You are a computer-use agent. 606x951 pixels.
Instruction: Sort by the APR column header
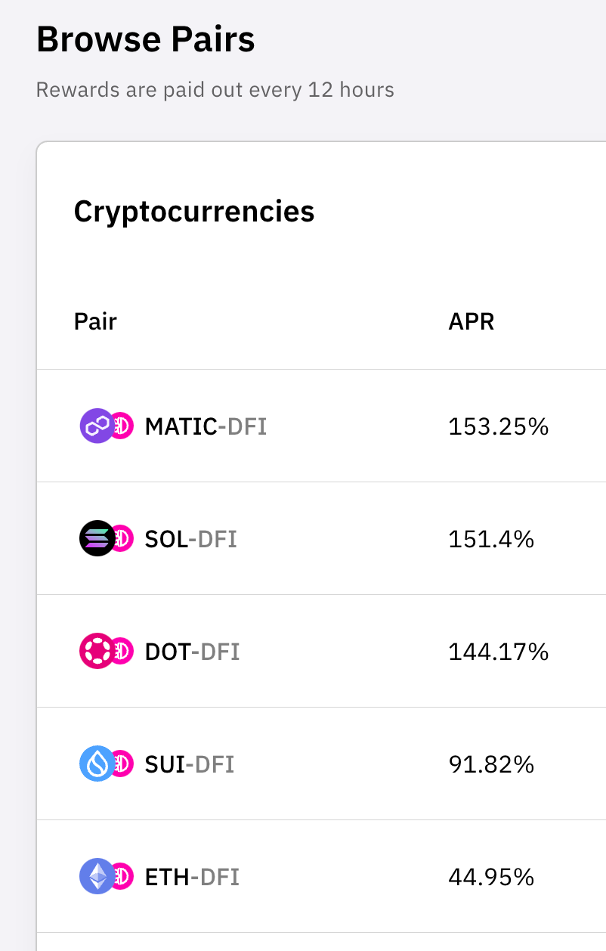[x=471, y=322]
